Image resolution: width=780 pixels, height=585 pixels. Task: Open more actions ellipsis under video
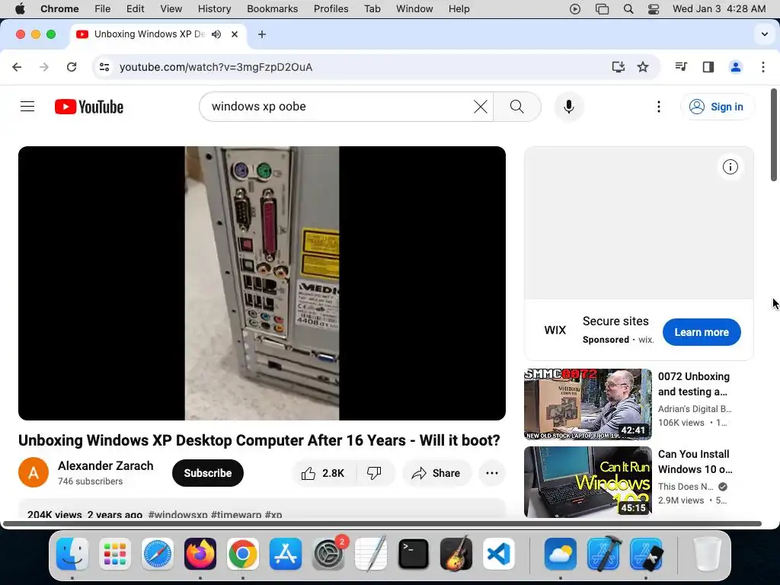pos(492,473)
